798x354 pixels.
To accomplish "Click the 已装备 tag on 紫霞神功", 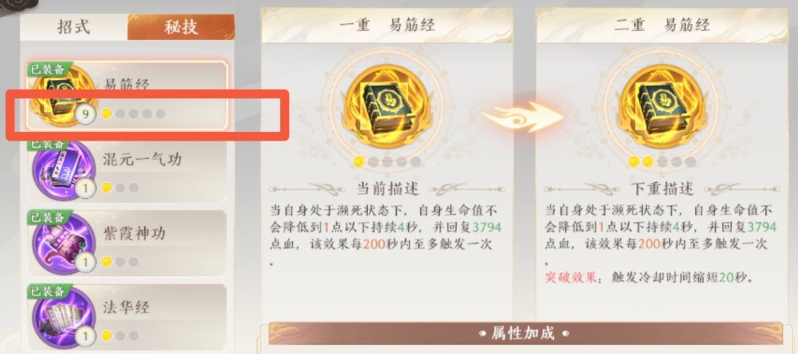I will 48,217.
